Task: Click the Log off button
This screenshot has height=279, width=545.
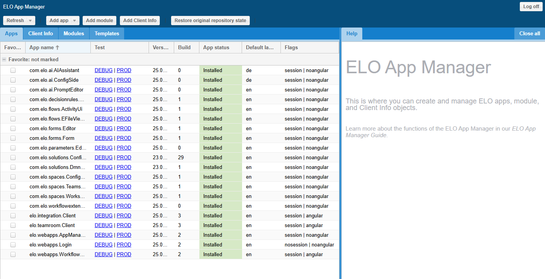Action: (x=531, y=7)
